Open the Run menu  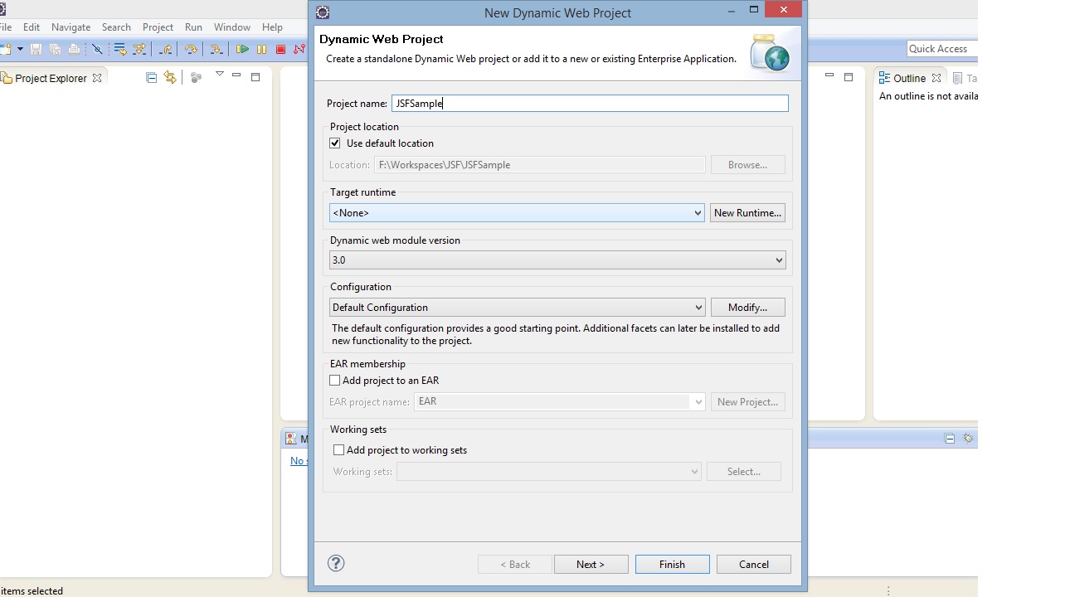pos(193,27)
